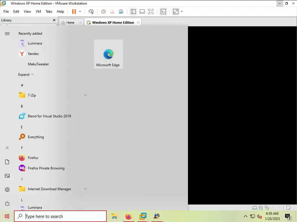Click the VM CD/DVD drive status icon
This screenshot has height=222, width=297.
[x=261, y=208]
